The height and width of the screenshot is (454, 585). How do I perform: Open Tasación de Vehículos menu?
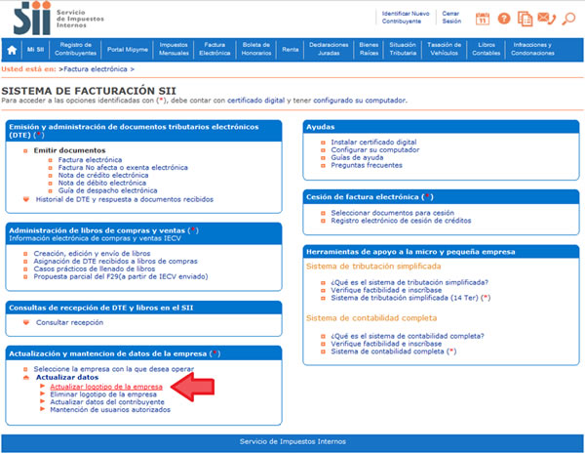click(x=444, y=49)
